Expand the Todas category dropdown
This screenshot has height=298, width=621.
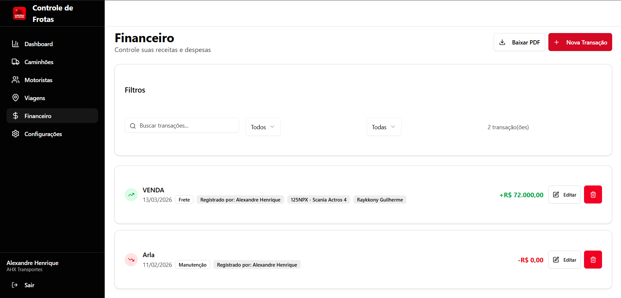384,127
